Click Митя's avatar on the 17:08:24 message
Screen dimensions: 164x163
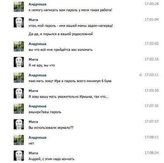19,156
